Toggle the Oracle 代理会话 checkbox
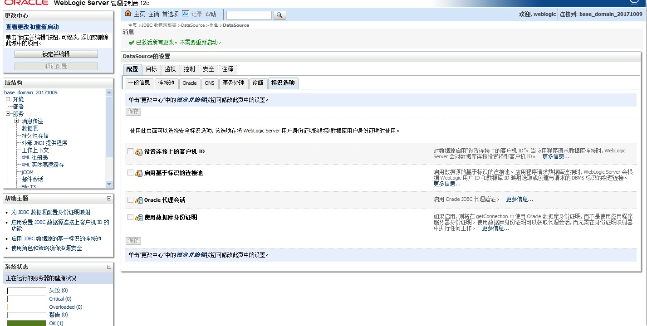The width and height of the screenshot is (647, 326). 131,200
